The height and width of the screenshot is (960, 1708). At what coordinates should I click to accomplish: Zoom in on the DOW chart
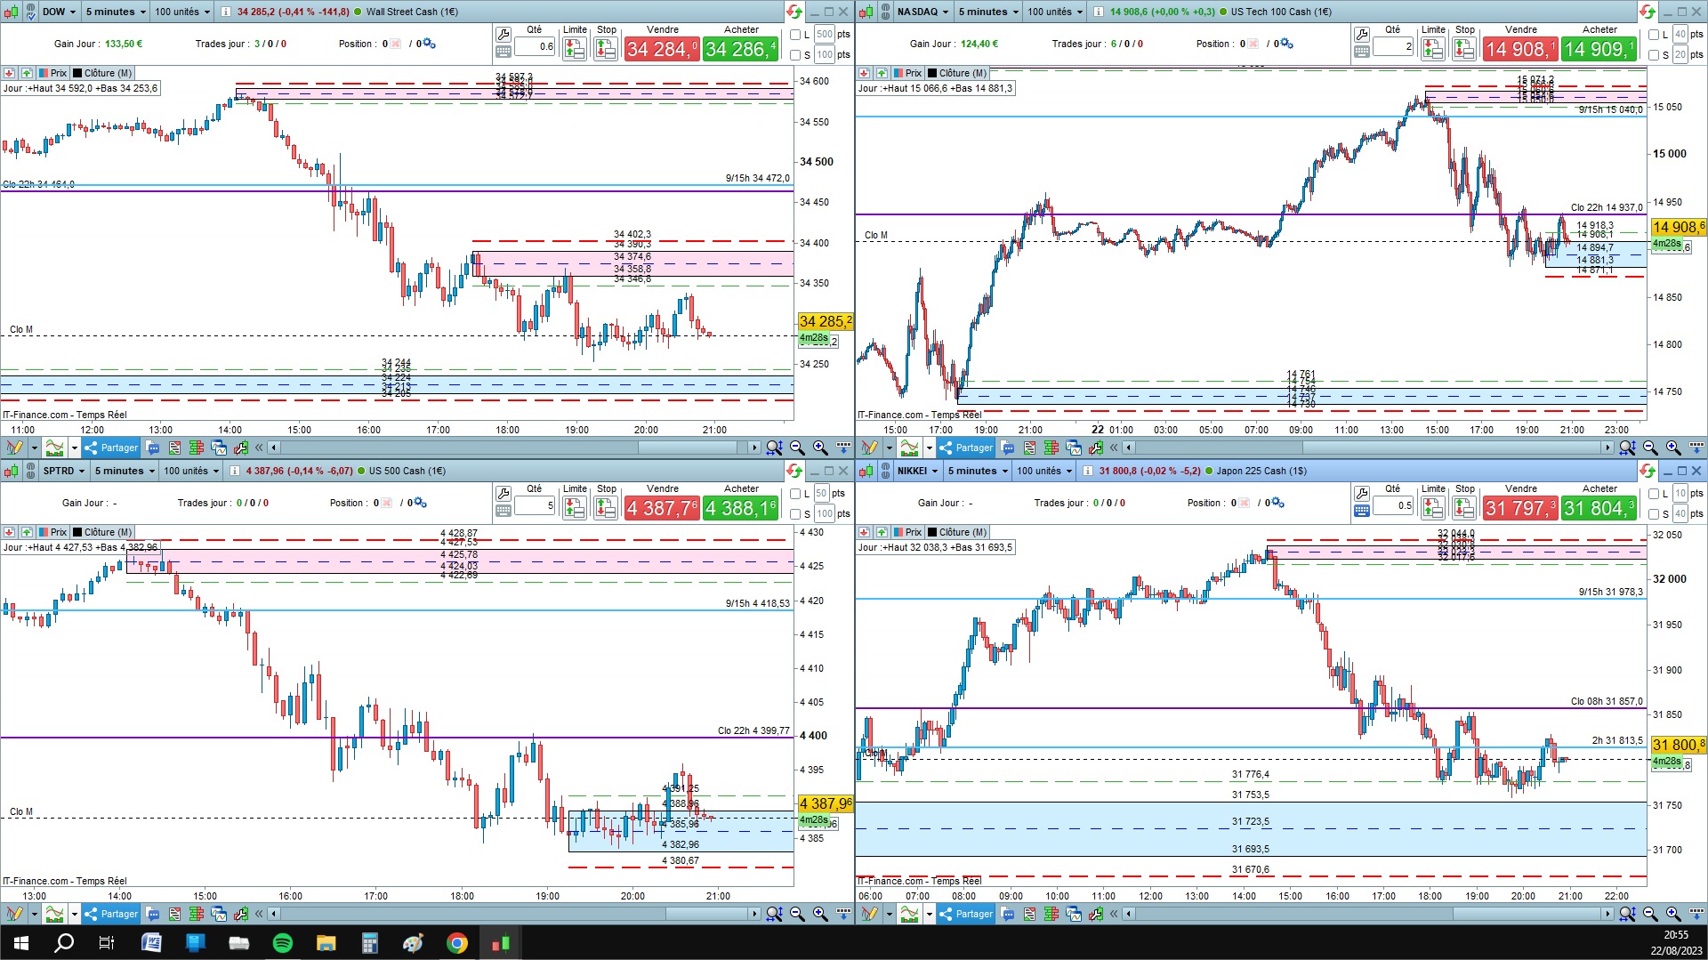pyautogui.click(x=819, y=448)
